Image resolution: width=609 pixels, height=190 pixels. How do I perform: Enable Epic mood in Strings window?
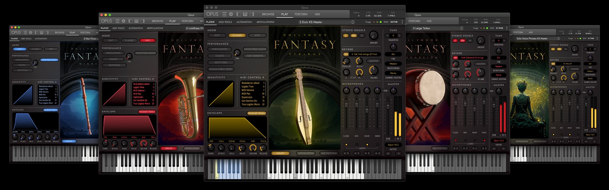[257, 35]
